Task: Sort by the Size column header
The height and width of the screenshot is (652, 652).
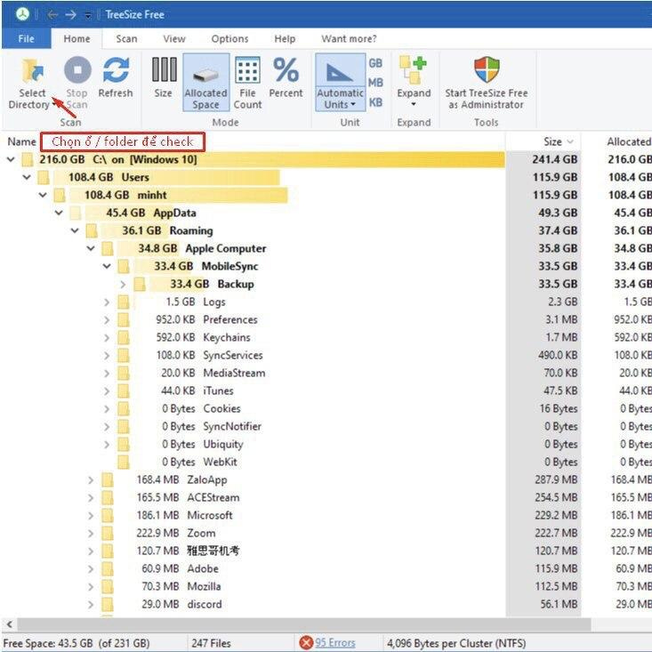Action: click(543, 141)
